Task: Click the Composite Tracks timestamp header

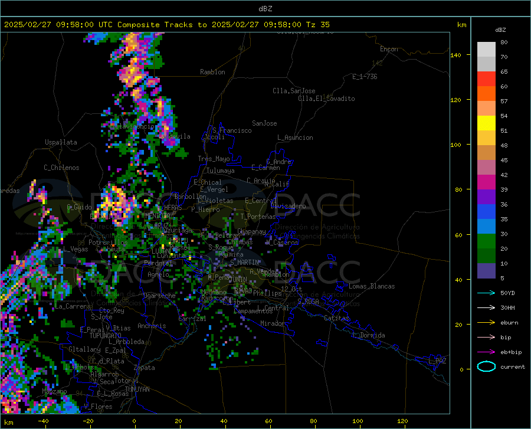Action: coord(166,25)
